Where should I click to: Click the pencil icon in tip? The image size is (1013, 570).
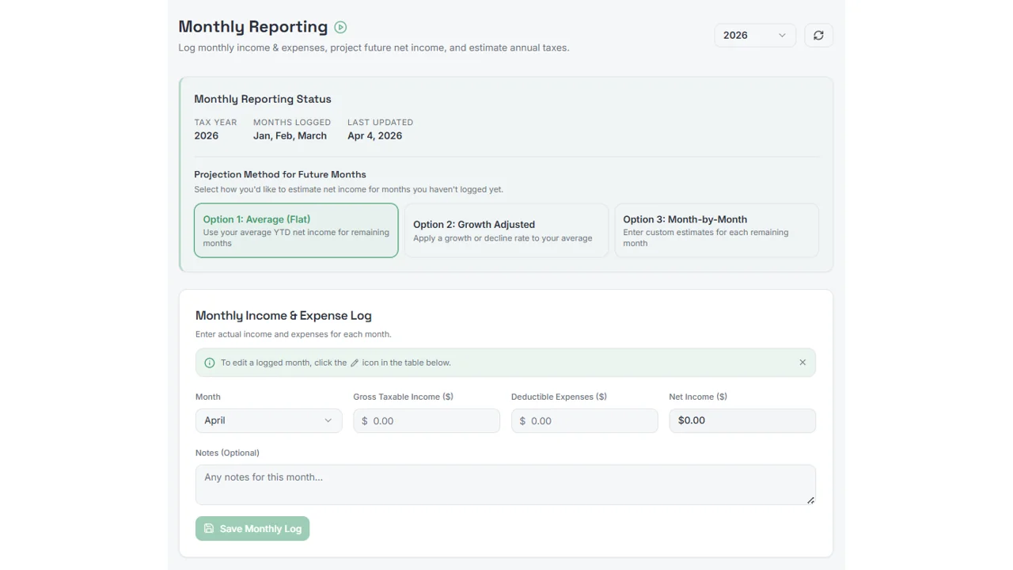(x=355, y=363)
